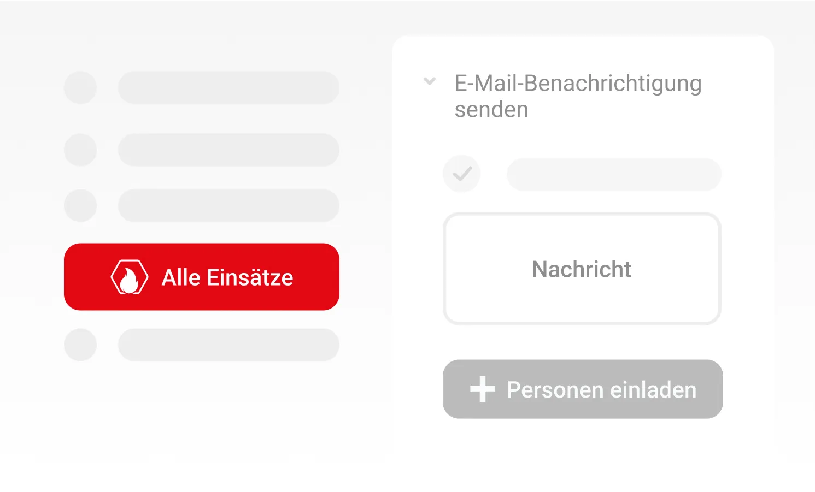Open the Alle Einsätze menu entry
Screen dimensions: 815x492
227,277
